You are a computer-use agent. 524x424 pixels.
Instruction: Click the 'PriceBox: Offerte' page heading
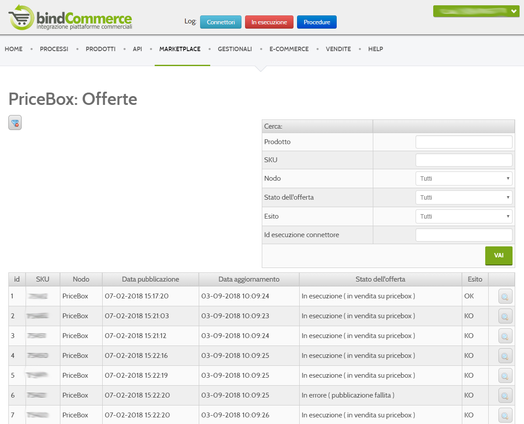73,99
